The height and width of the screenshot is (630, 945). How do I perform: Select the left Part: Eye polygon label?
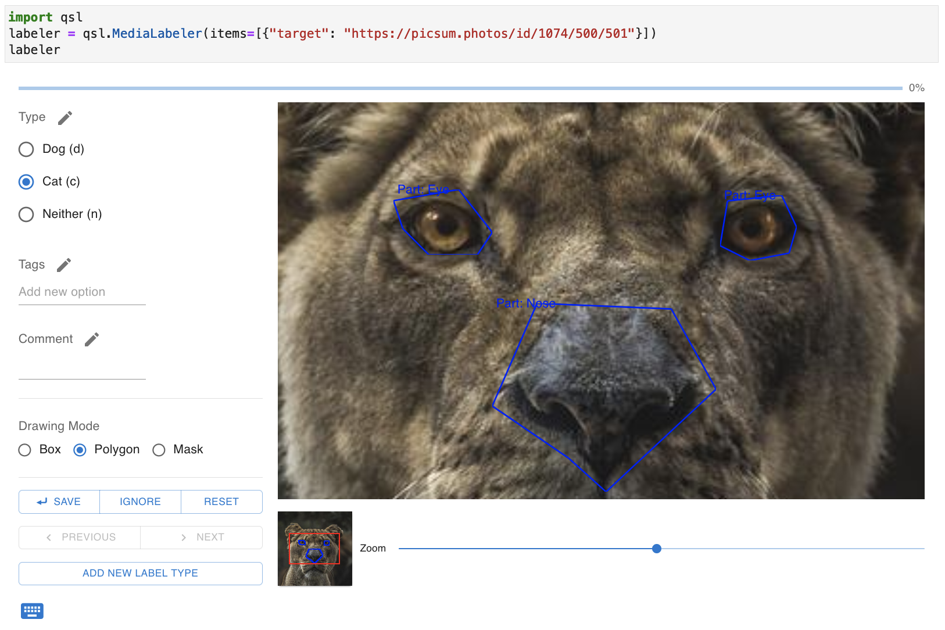tap(423, 189)
